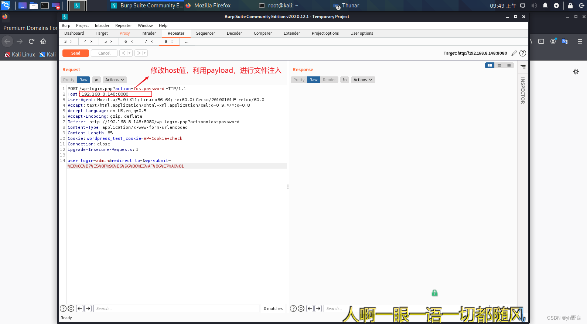Viewport: 587px width, 324px height.
Task: Select Pretty view in Request panel
Action: point(69,80)
